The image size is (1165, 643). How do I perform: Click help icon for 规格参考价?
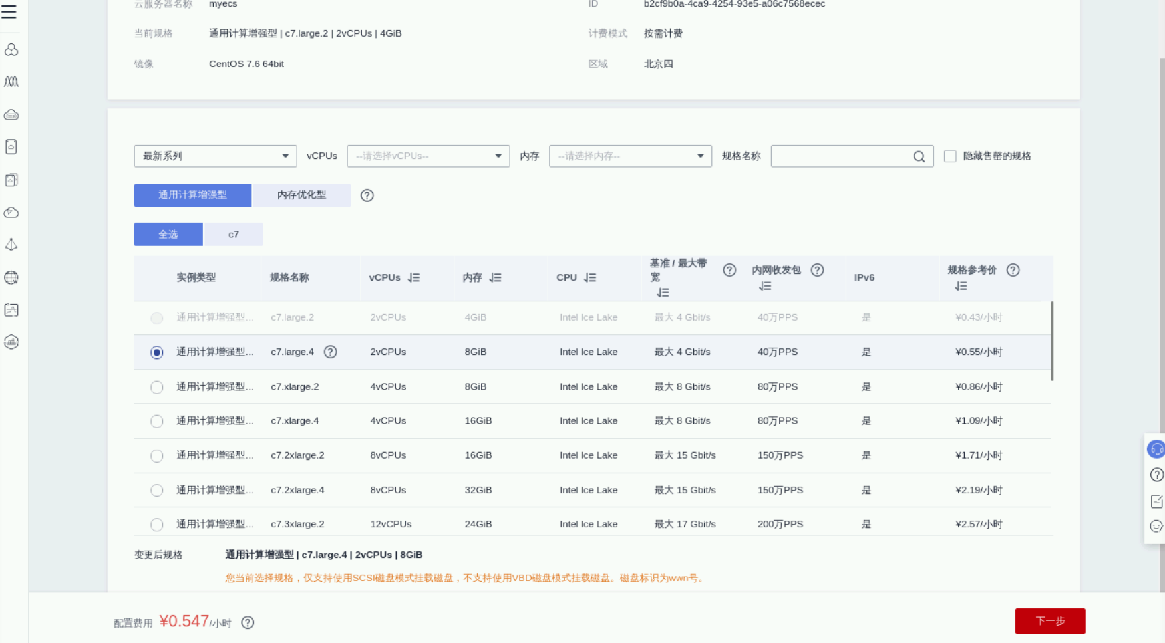(1013, 270)
